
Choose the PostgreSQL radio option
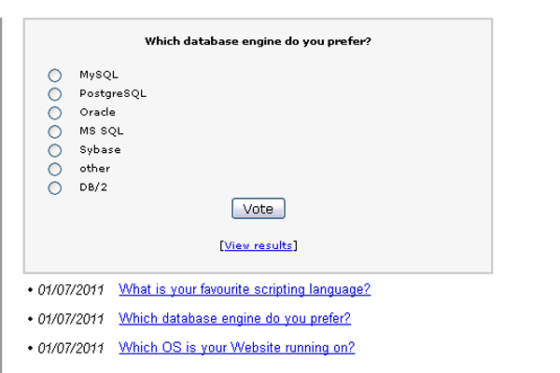tap(55, 93)
